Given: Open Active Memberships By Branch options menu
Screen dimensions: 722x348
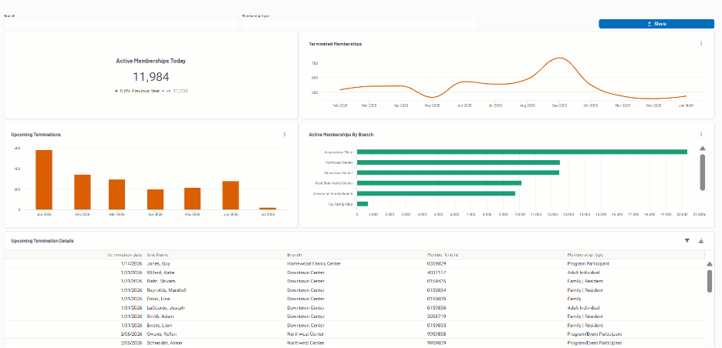Looking at the screenshot, I should [701, 134].
